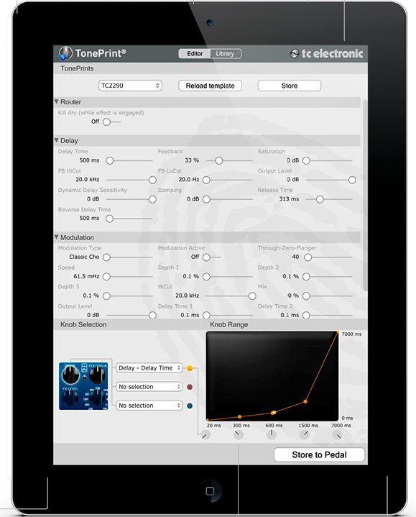Click the Depth 3 slider handle
Screen dimensions: 416x517
[x=106, y=296]
